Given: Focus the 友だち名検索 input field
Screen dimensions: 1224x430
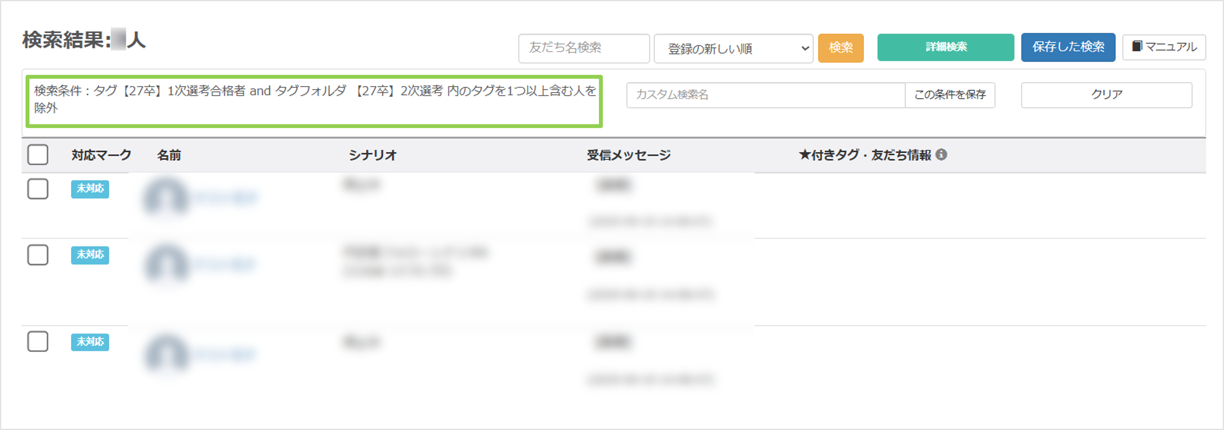Looking at the screenshot, I should (x=583, y=49).
